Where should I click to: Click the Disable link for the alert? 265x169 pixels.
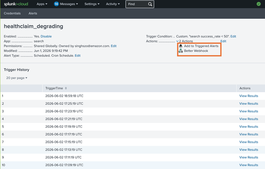pyautogui.click(x=46, y=36)
